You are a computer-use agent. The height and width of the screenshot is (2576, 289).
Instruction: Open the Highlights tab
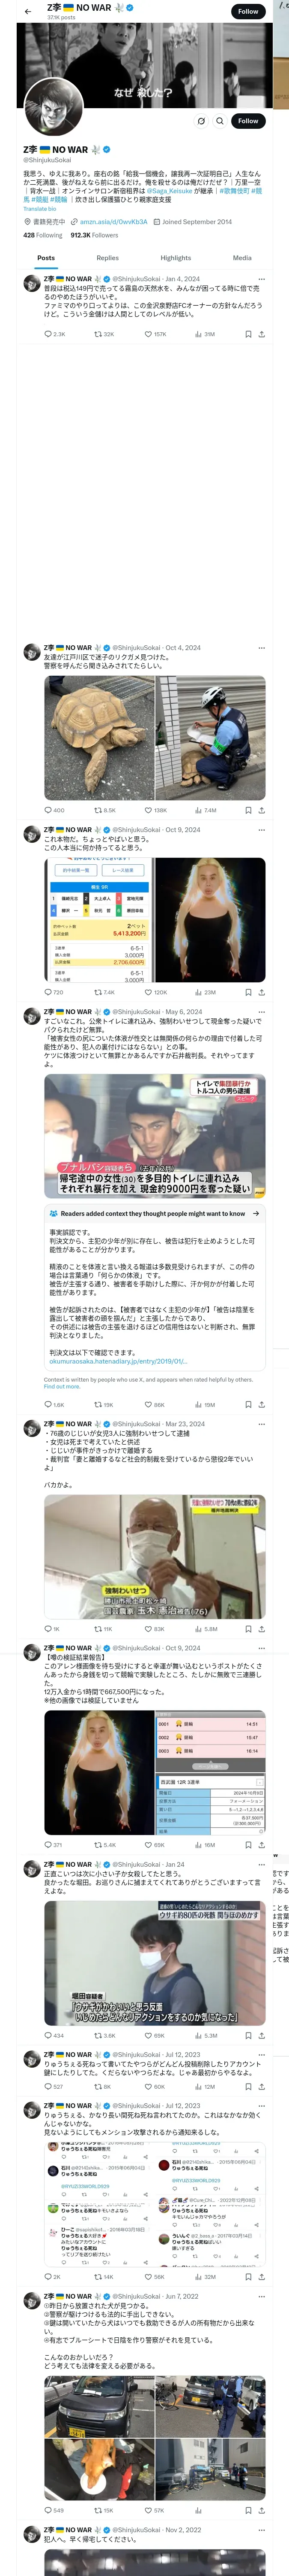[176, 258]
